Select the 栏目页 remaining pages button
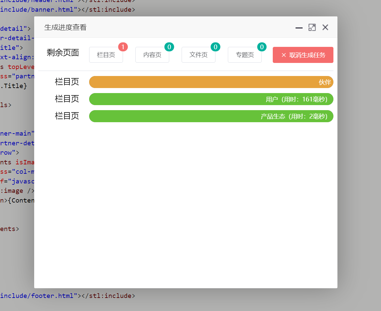 (106, 55)
